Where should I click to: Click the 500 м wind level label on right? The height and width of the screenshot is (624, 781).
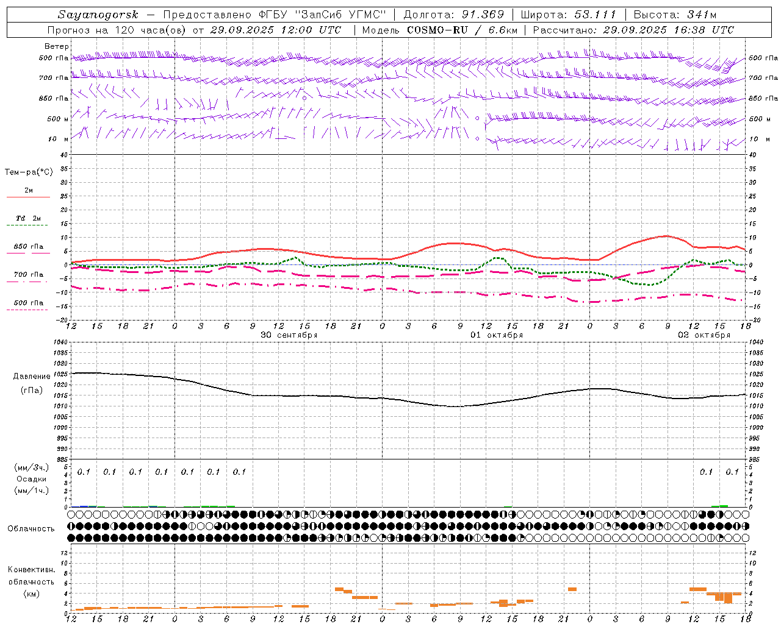tap(760, 119)
